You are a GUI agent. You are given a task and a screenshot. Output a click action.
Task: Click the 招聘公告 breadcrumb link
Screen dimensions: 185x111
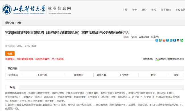click(x=9, y=23)
